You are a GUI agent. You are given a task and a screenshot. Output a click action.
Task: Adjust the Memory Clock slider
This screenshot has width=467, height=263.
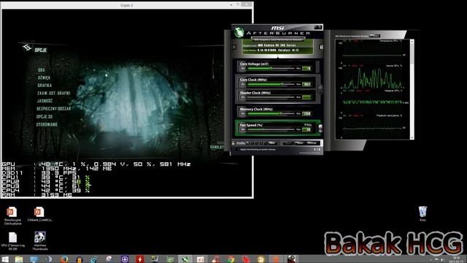tap(271, 114)
